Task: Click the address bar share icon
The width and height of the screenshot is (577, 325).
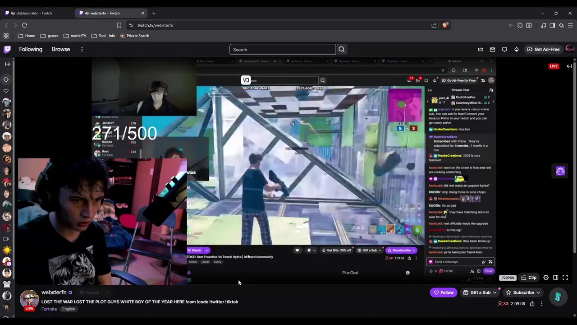Action: coord(434,25)
